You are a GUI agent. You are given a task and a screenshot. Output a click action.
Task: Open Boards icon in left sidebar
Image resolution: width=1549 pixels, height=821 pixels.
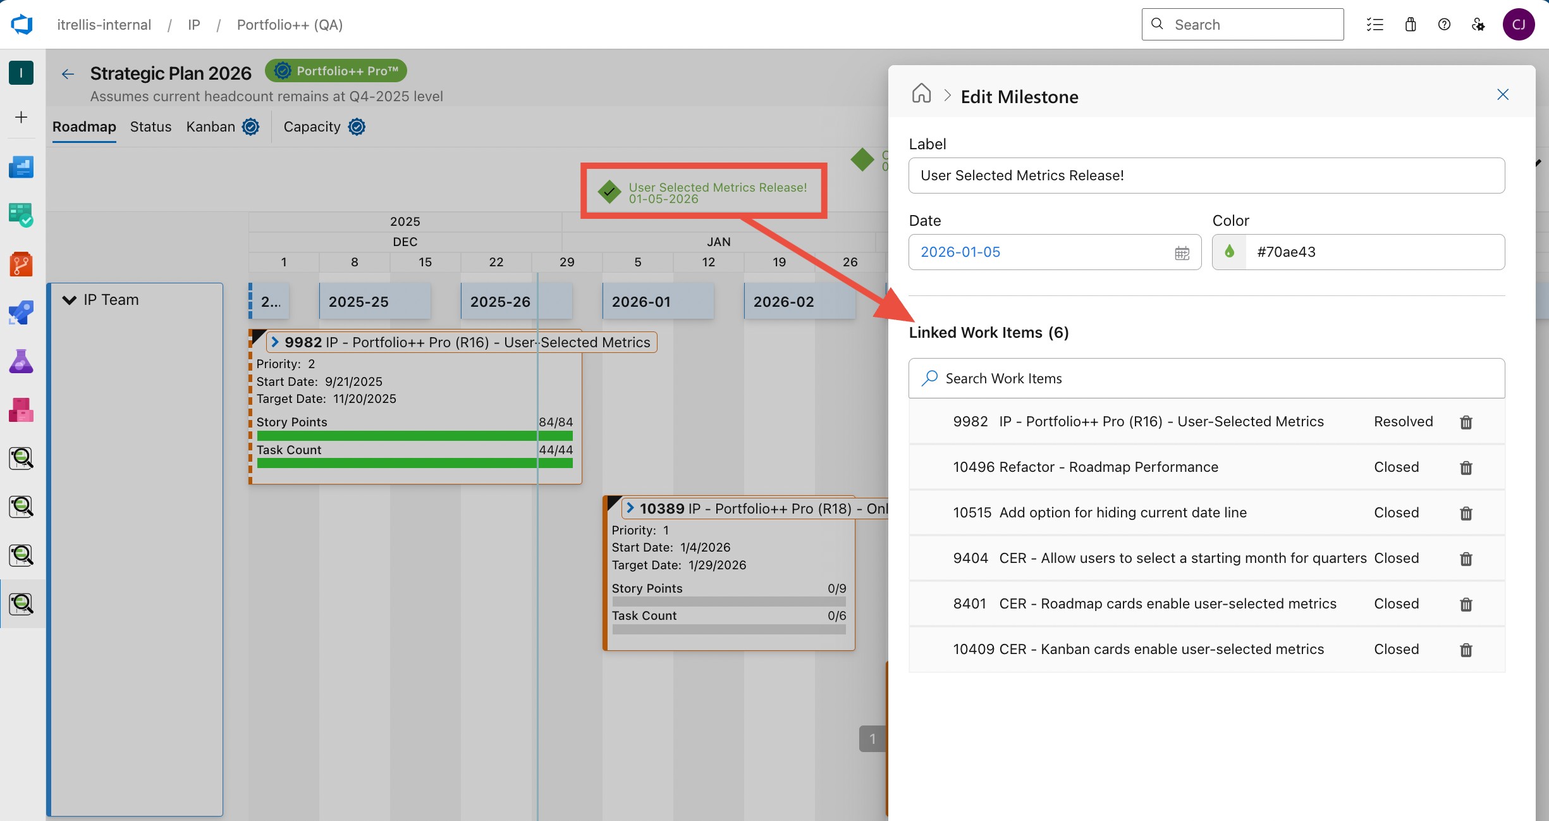coord(21,215)
